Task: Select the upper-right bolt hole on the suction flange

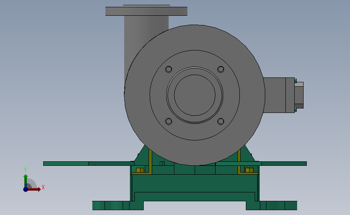Action: tap(221, 69)
